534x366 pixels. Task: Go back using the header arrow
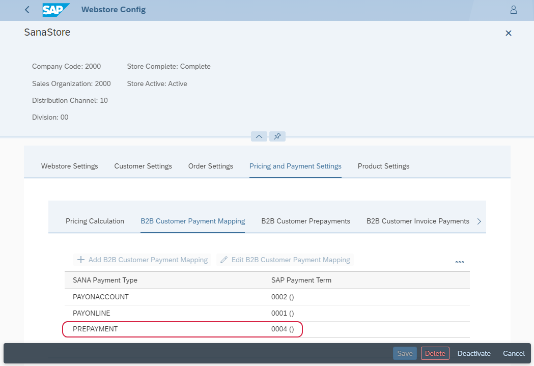pos(27,10)
